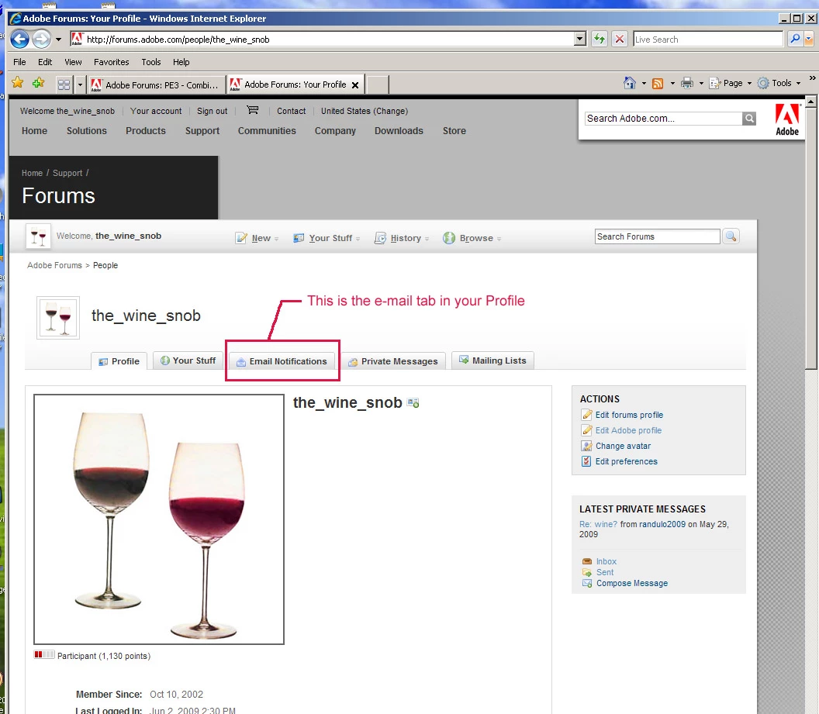Open the Help menu
Viewport: 819px width, 714px height.
click(x=181, y=62)
